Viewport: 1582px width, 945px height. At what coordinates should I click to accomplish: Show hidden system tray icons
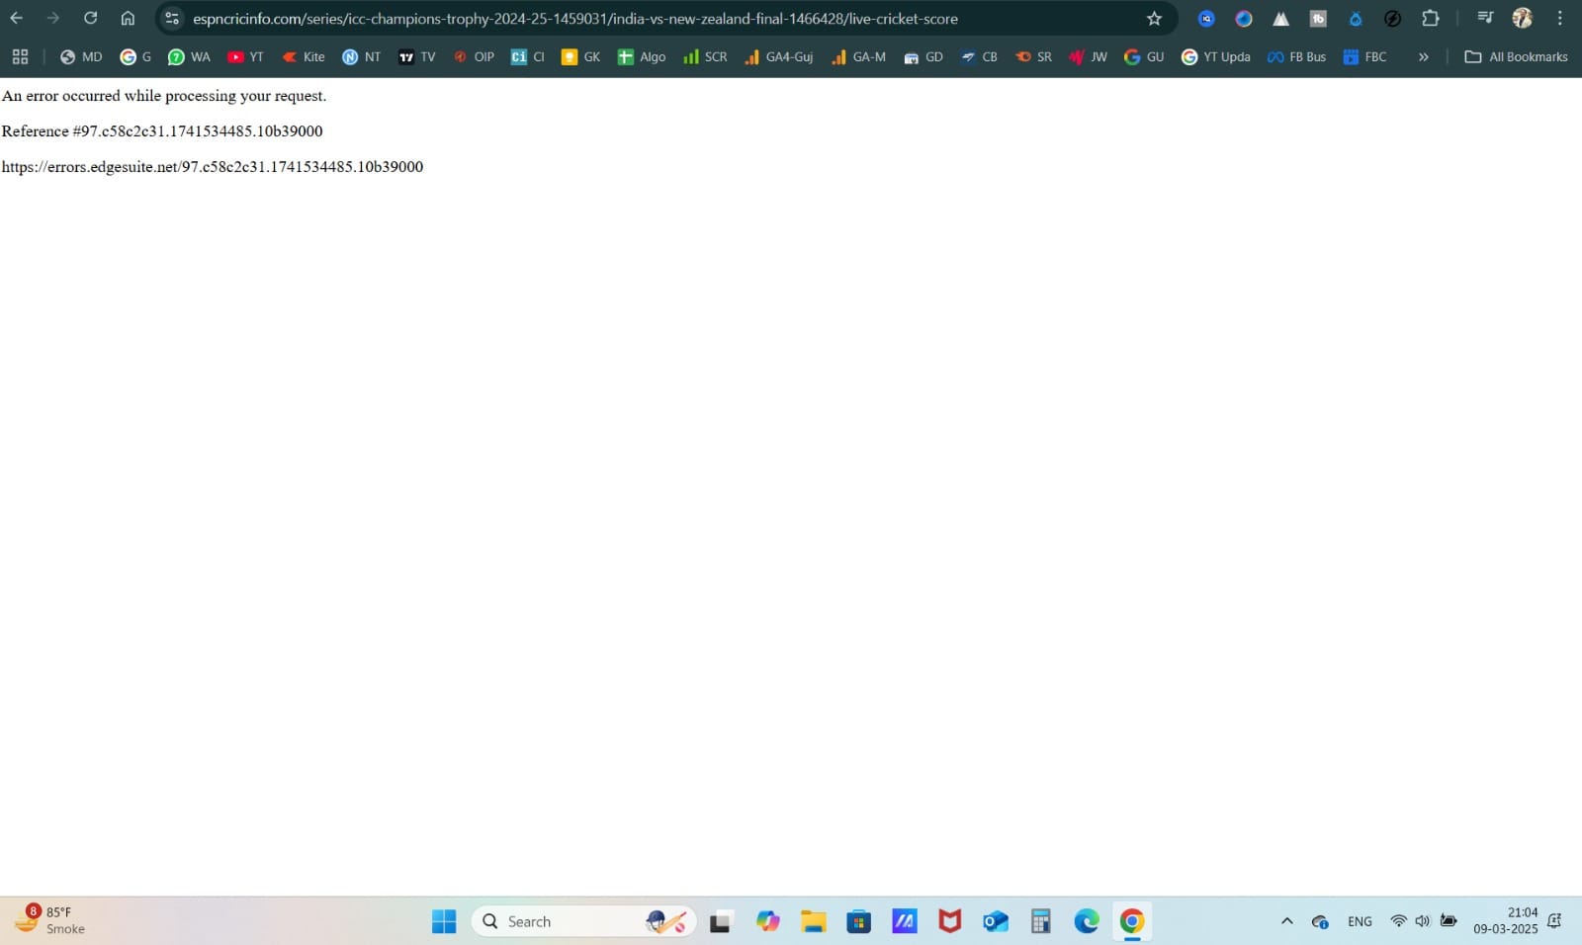coord(1286,921)
